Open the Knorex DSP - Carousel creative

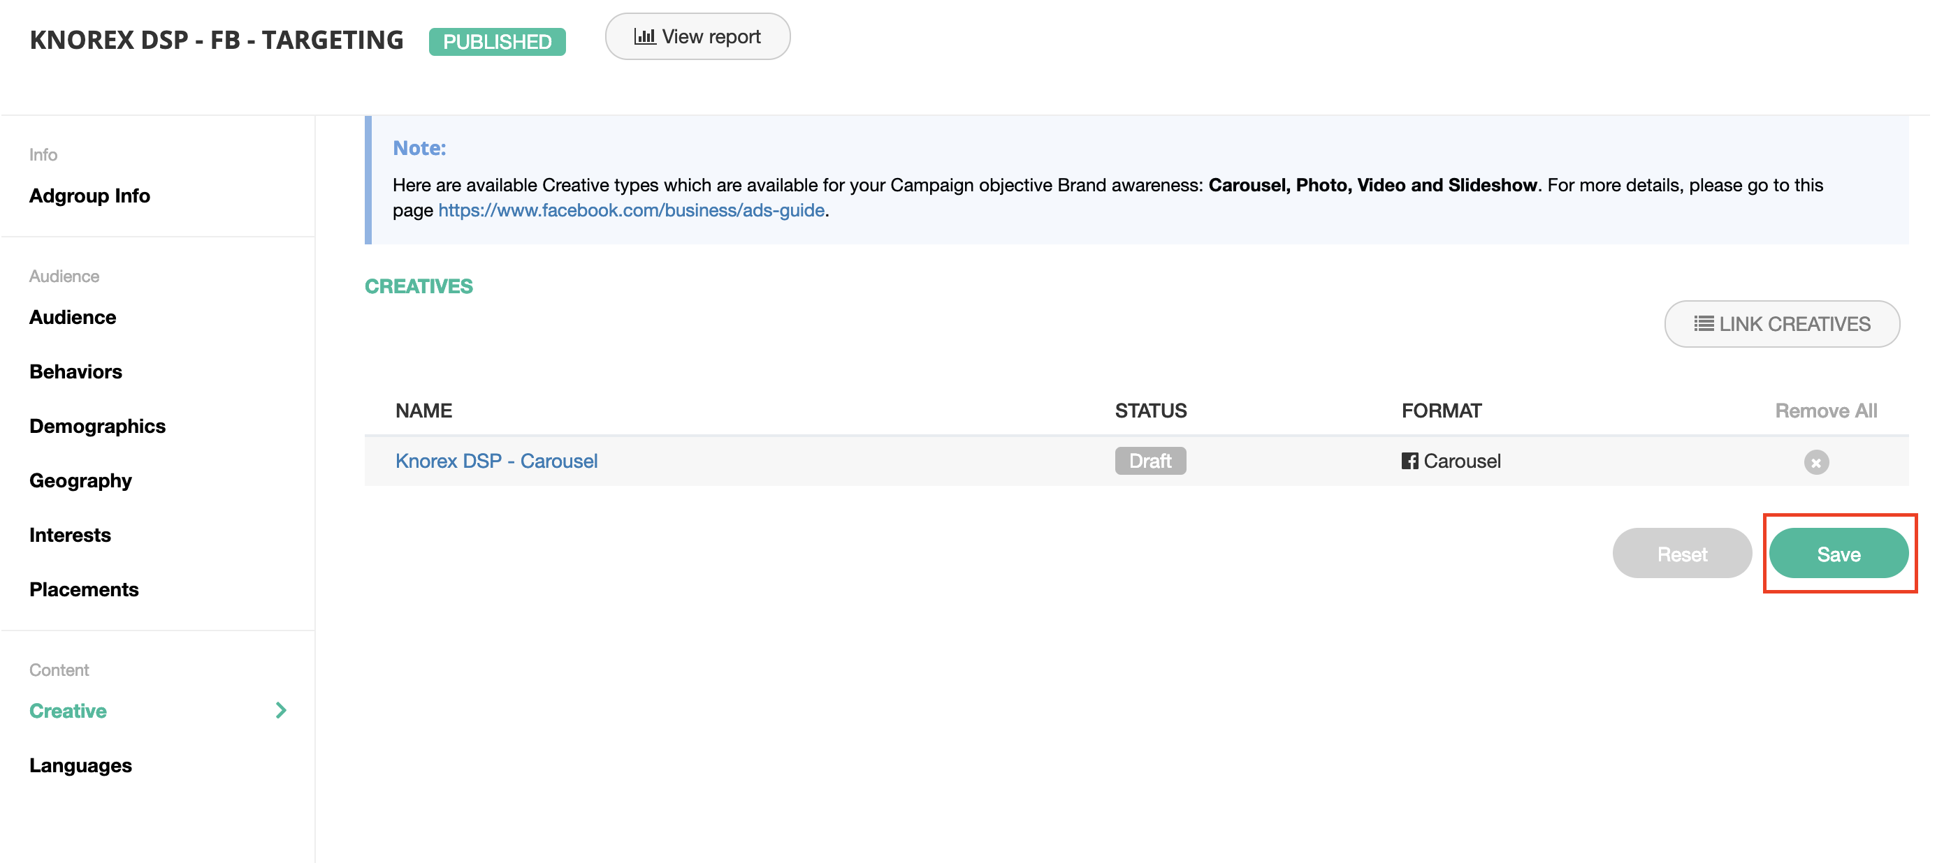tap(496, 461)
